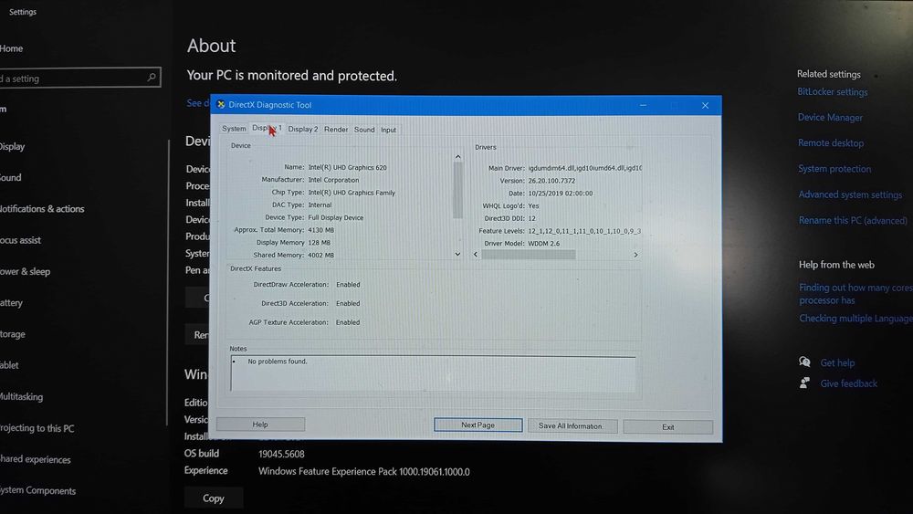Viewport: 913px width, 514px height.
Task: Click the Drivers panel scroll right arrow
Action: point(635,255)
